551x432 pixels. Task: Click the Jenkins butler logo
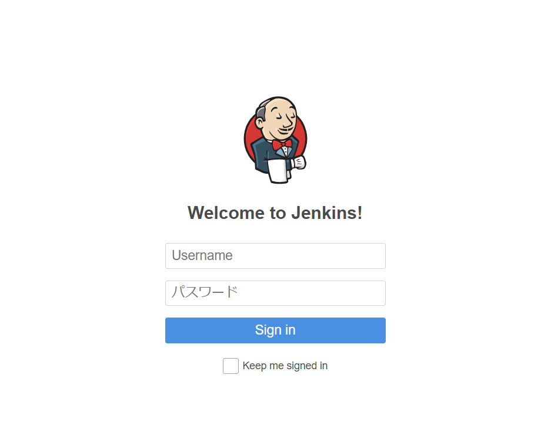pyautogui.click(x=275, y=140)
